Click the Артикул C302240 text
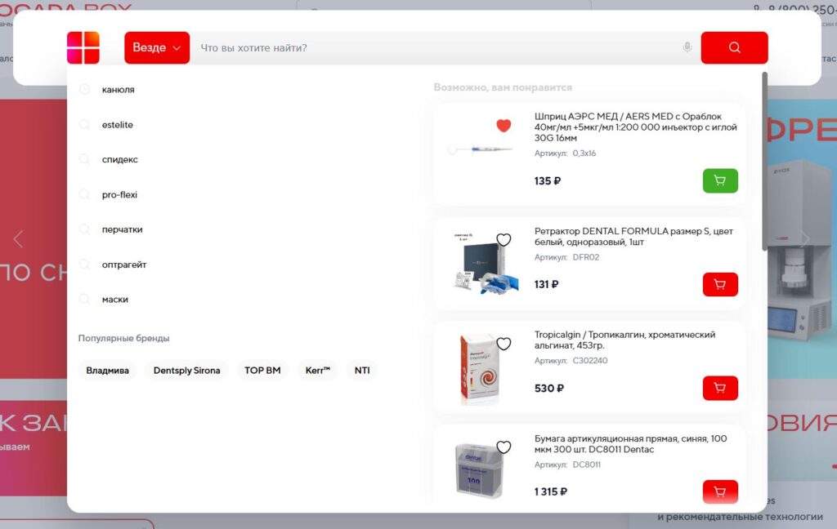Viewport: 837px width, 529px height. tap(571, 361)
